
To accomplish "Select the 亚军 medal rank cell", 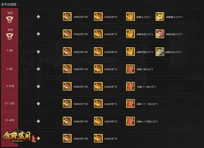I will 10,34.
